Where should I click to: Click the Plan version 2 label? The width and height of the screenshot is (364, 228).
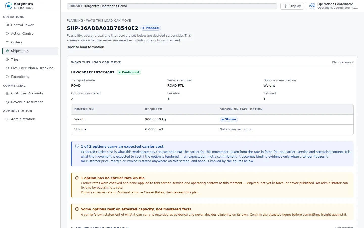click(343, 62)
